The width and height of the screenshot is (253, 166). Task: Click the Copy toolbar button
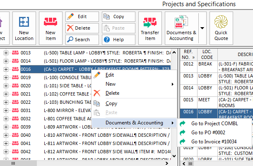118,16
